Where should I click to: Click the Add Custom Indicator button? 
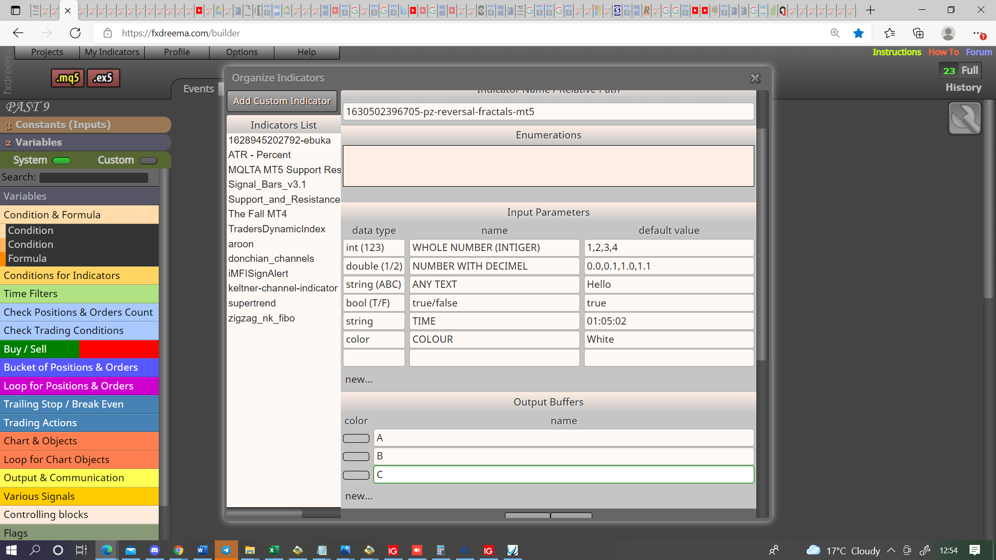pyautogui.click(x=282, y=101)
